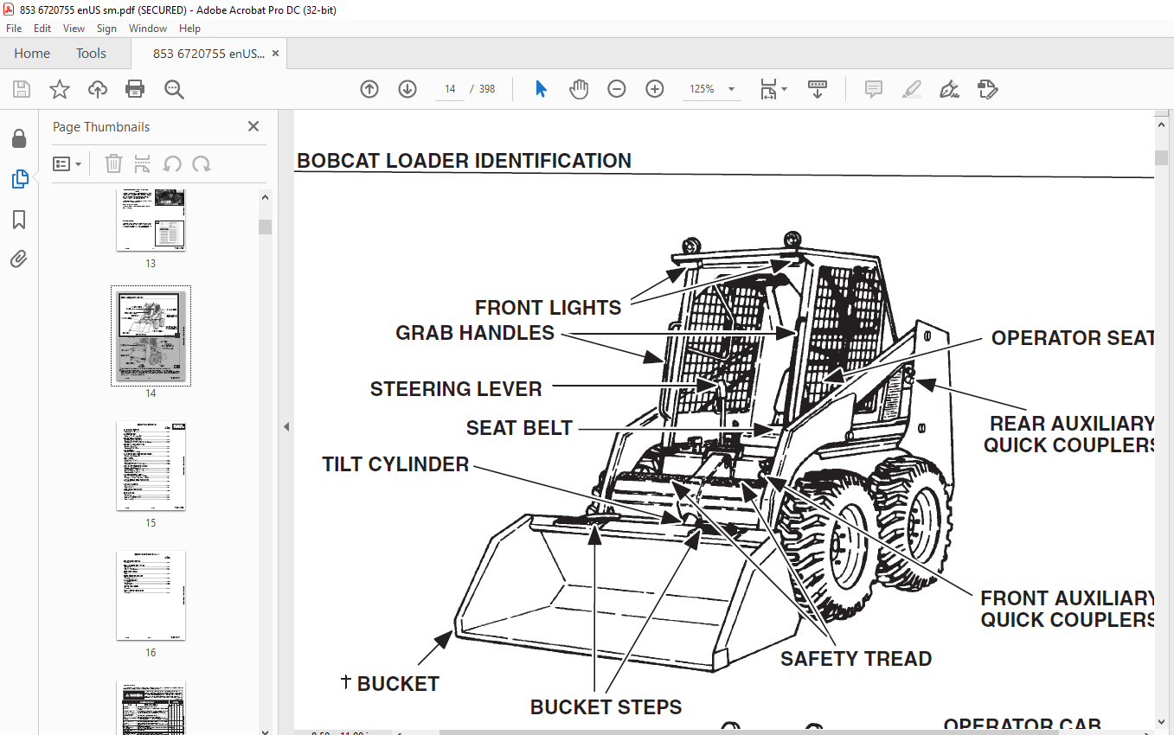The image size is (1174, 735).
Task: Close the 853 6720755 enUS document tab
Action: coord(276,54)
